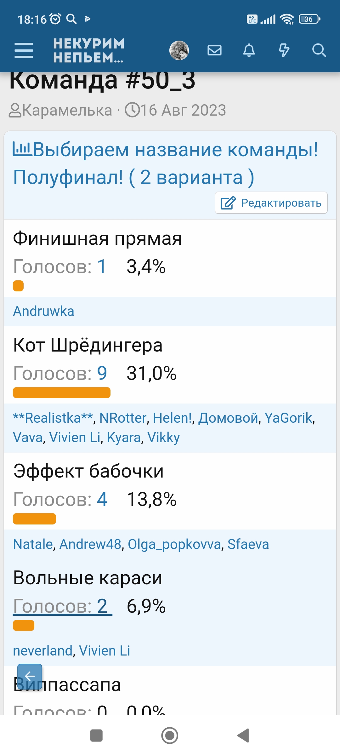Show vote count for Кот Шрёдингера
The image size is (340, 756).
pos(60,373)
